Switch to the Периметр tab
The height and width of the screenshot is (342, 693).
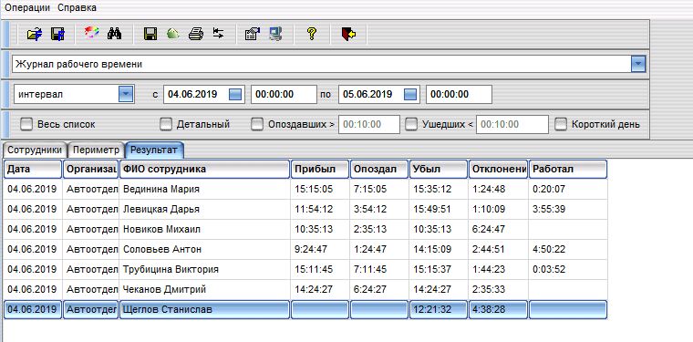tap(96, 150)
